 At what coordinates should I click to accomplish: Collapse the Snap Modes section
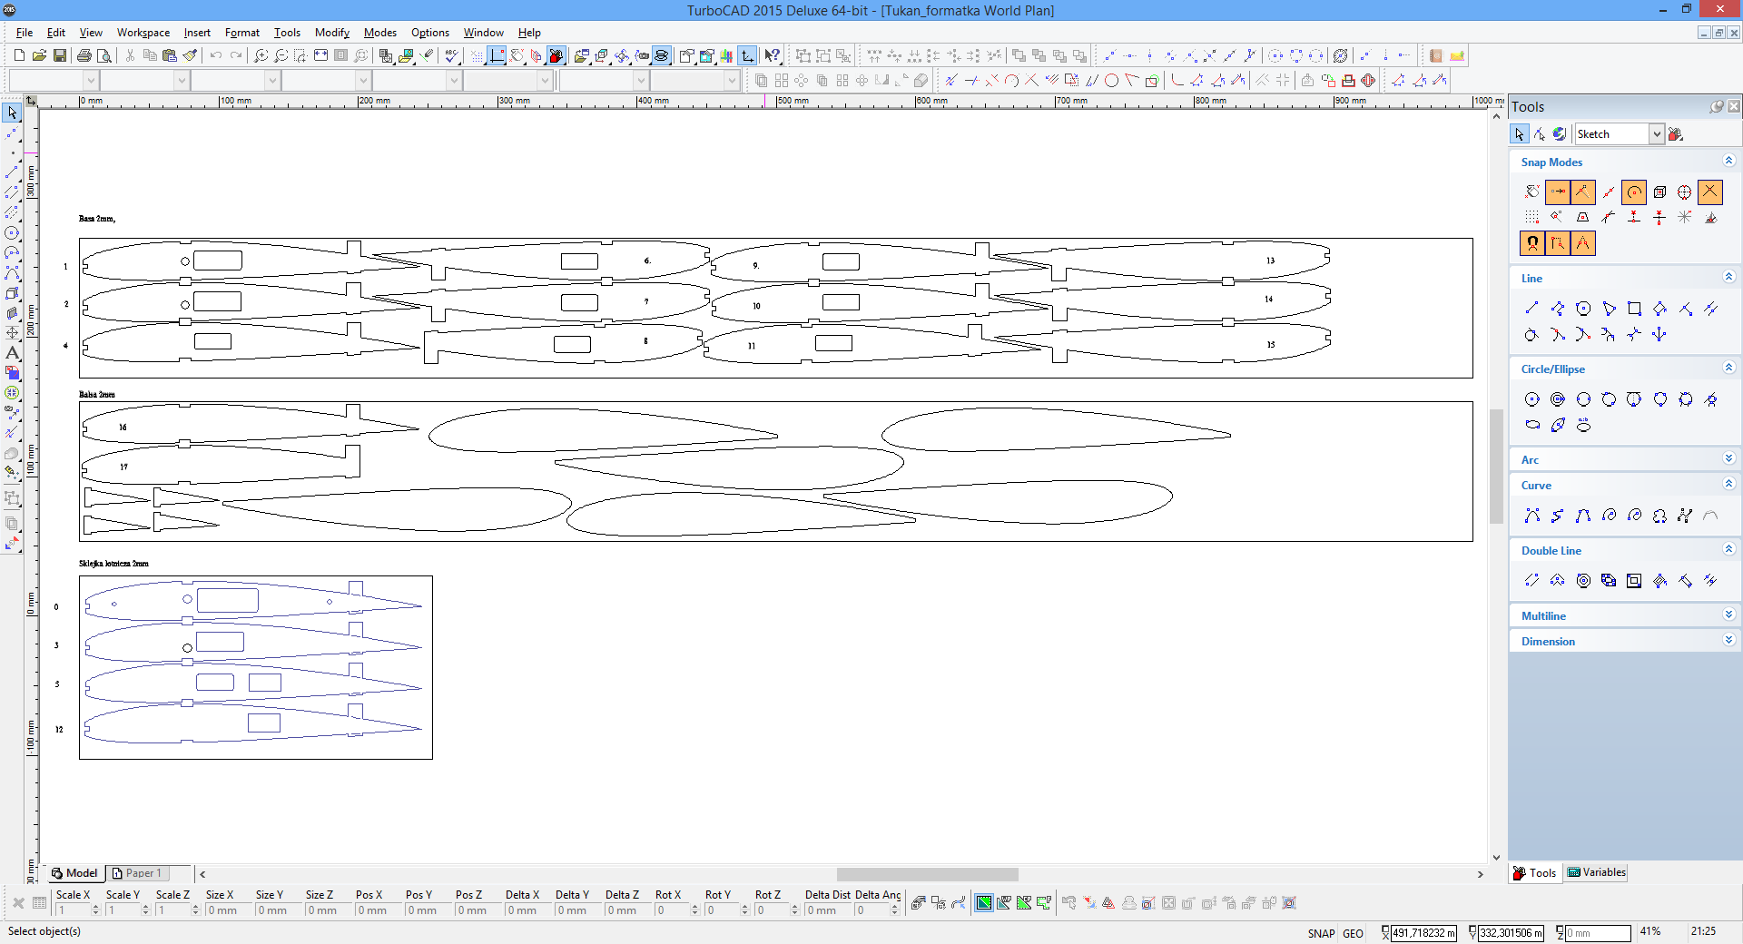1728,162
